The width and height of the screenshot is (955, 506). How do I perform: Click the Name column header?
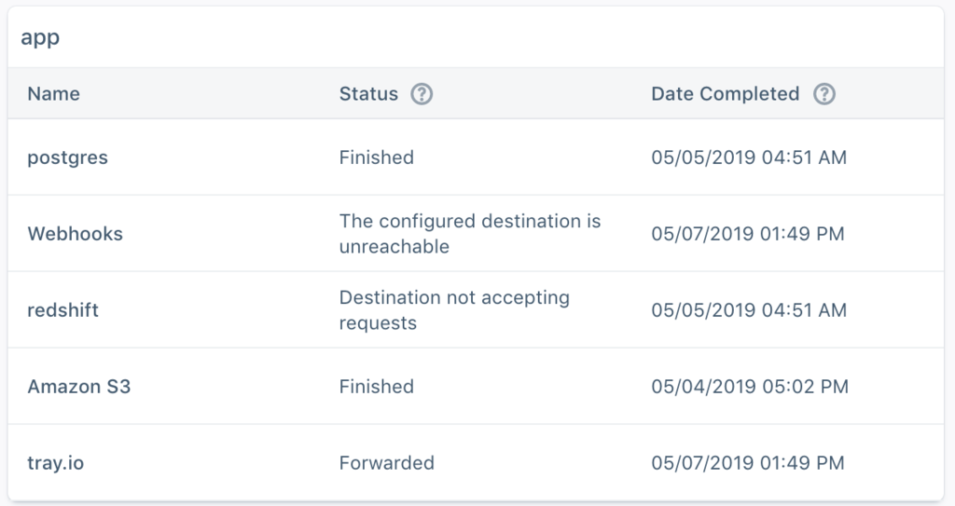(x=53, y=94)
